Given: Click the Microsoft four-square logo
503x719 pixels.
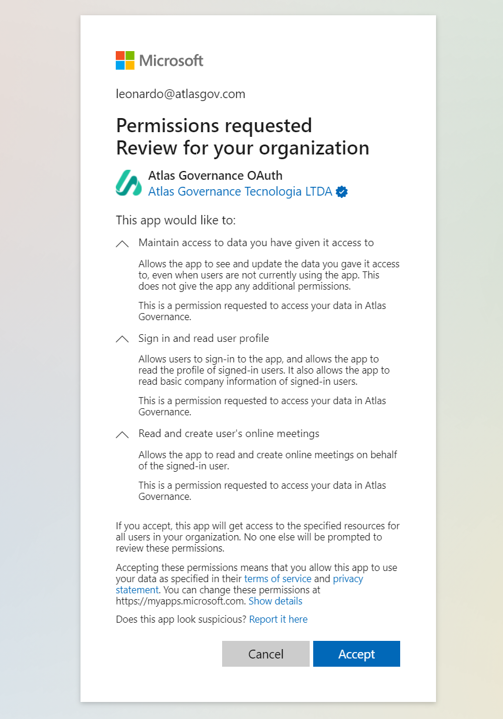Looking at the screenshot, I should tap(125, 61).
